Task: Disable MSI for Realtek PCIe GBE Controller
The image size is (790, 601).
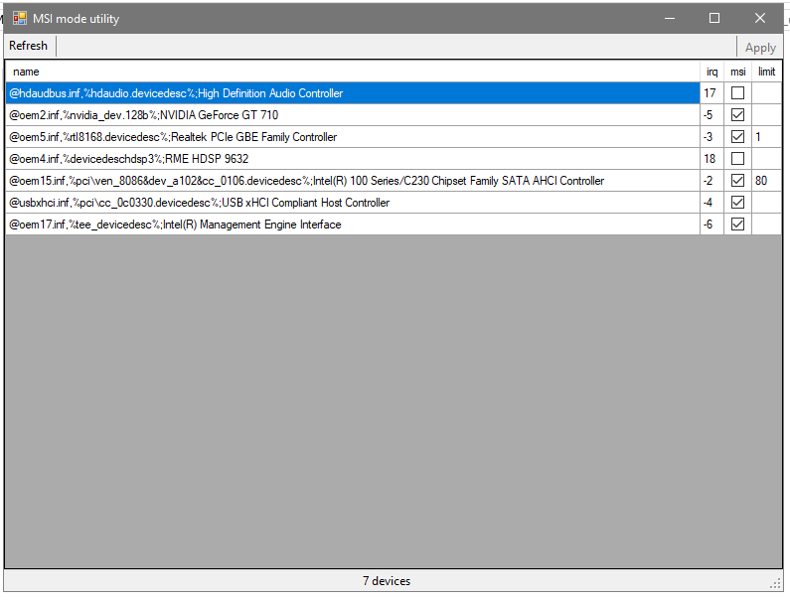Action: pyautogui.click(x=737, y=137)
